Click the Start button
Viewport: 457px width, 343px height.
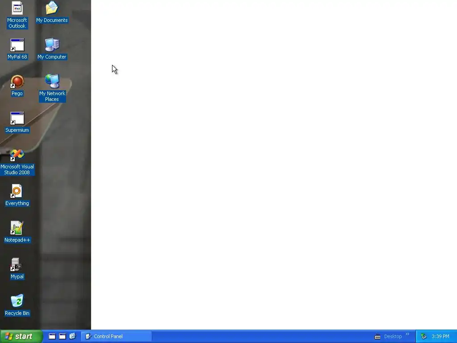(21, 336)
